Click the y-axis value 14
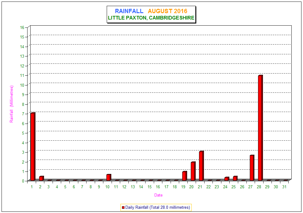The height and width of the screenshot is (213, 303). [22, 47]
